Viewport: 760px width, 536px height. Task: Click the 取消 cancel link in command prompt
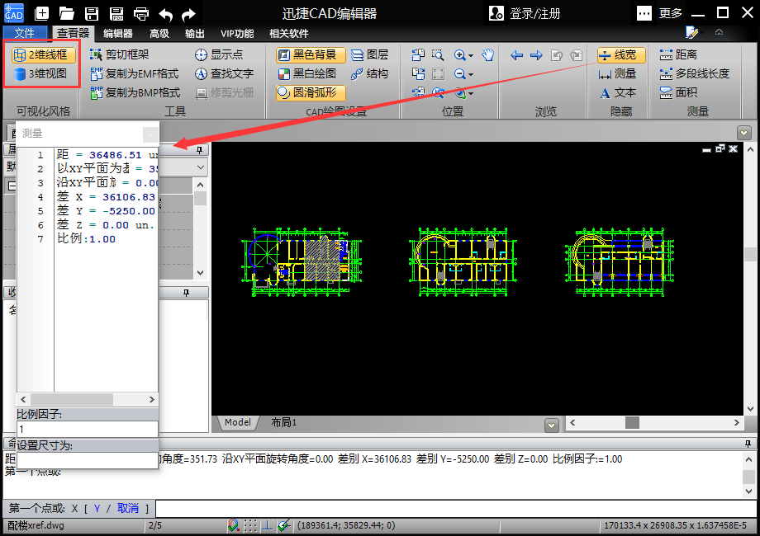coord(127,509)
